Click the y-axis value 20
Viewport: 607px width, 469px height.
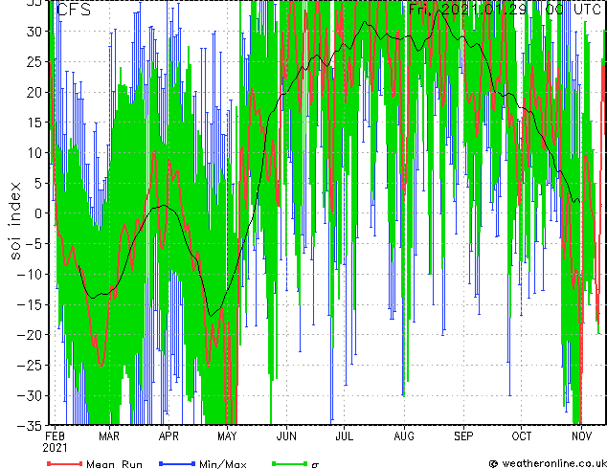34,92
